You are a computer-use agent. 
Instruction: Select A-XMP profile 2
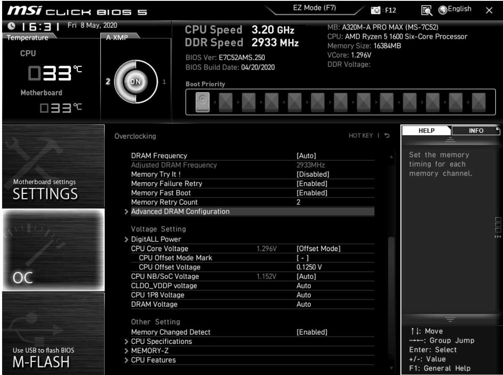tap(108, 82)
